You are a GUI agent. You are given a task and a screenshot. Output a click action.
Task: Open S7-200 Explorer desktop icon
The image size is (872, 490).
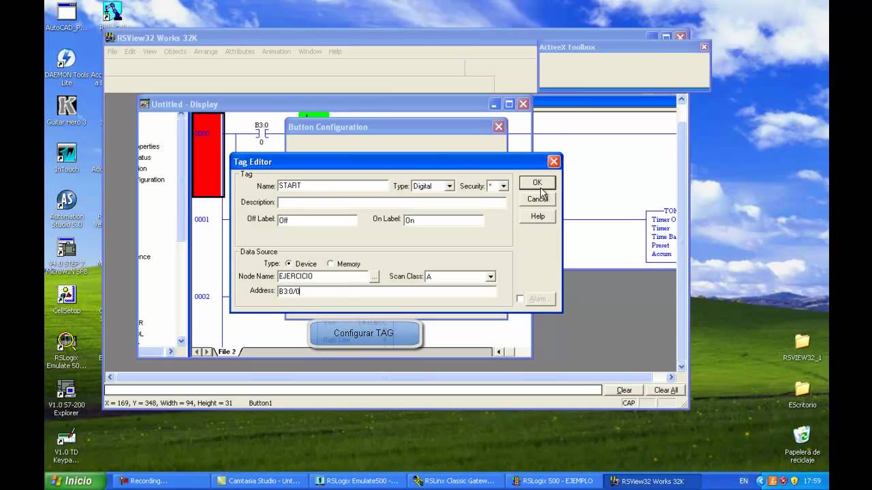(x=66, y=397)
